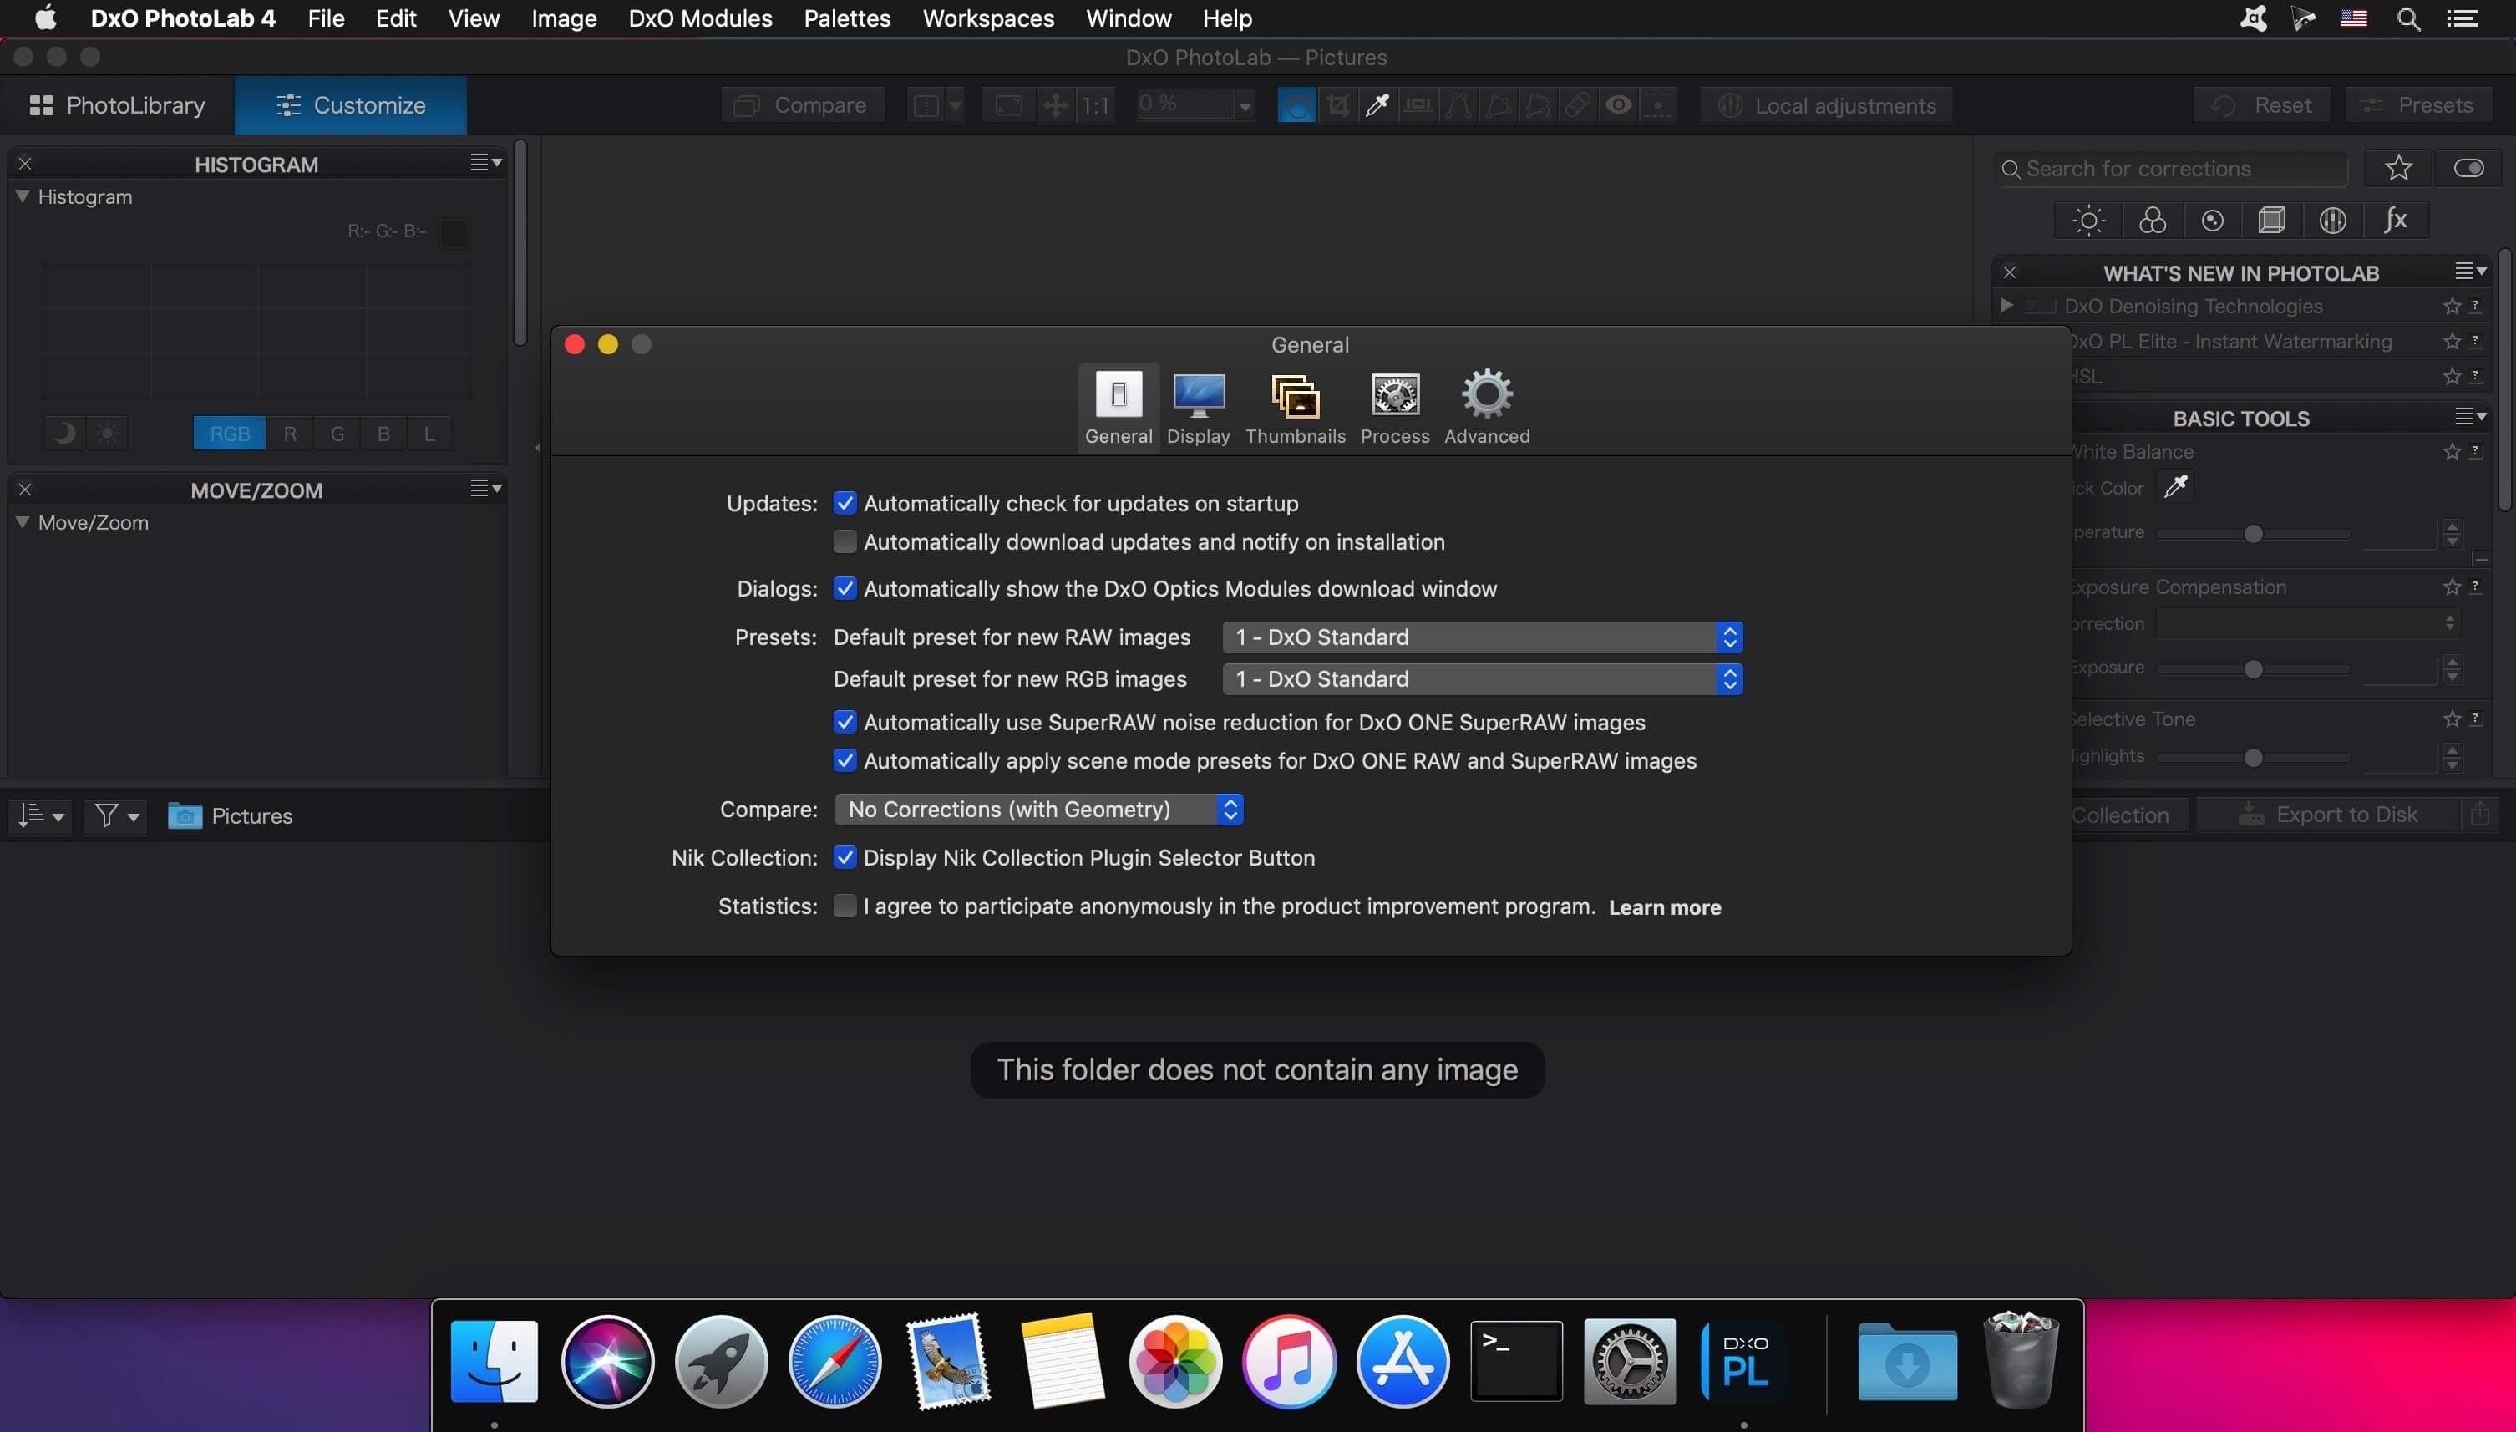Uncheck automatic update check on startup
Screen dimensions: 2516x1432
pyautogui.click(x=845, y=504)
